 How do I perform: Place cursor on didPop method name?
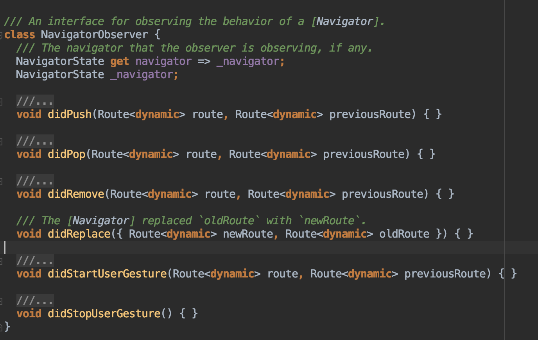pyautogui.click(x=66, y=154)
